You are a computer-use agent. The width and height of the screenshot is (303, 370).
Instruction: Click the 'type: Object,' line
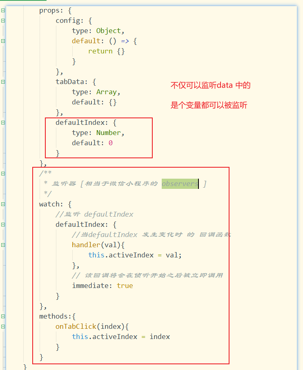[x=98, y=31]
